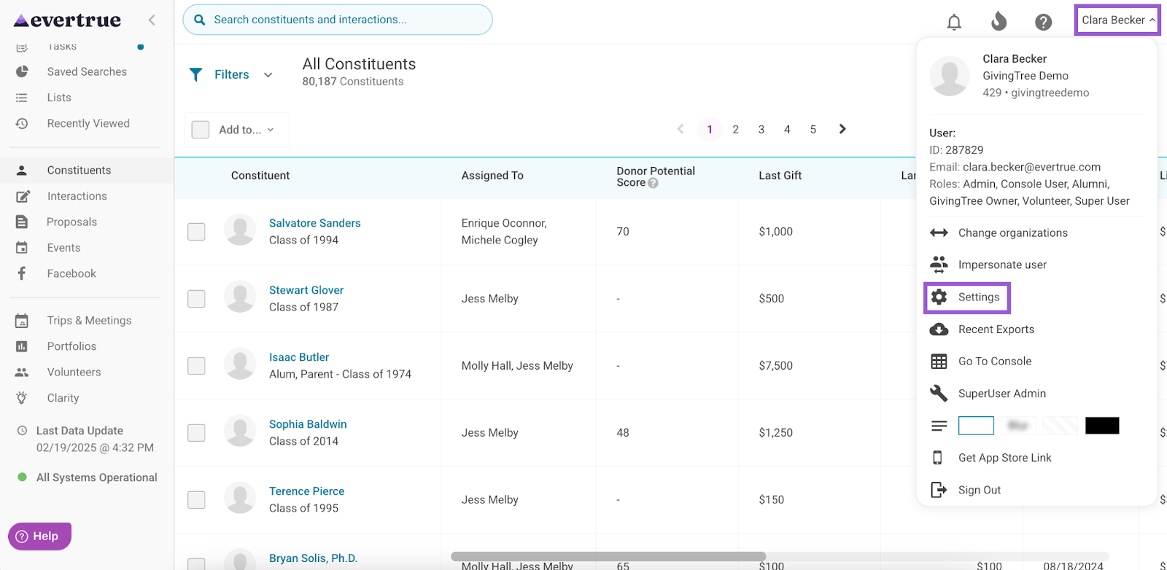Image resolution: width=1167 pixels, height=570 pixels.
Task: Expand the Add to... dropdown
Action: tap(246, 130)
